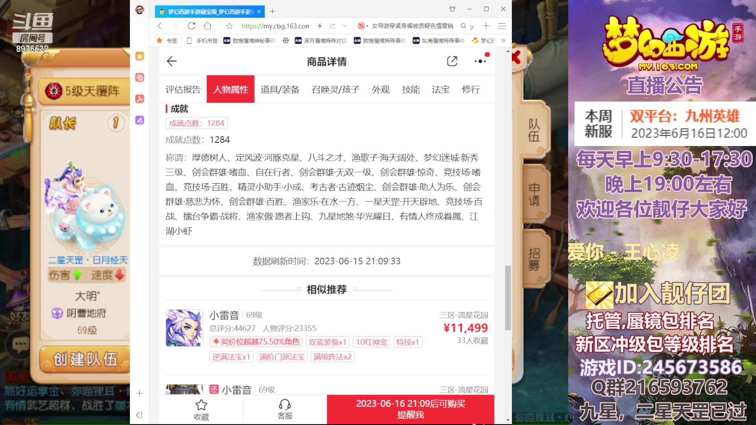756x425 pixels.
Task: Click 创建队伍 button in game window
Action: [85, 359]
